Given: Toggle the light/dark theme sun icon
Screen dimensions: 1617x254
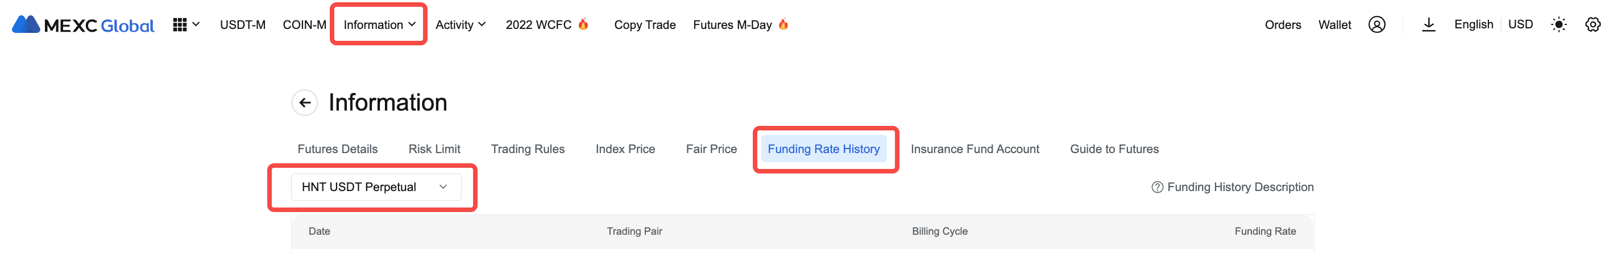Looking at the screenshot, I should [1558, 25].
